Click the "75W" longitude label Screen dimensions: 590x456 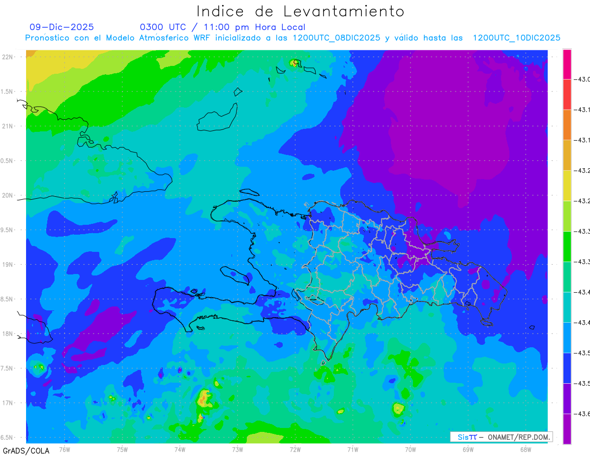click(x=122, y=449)
